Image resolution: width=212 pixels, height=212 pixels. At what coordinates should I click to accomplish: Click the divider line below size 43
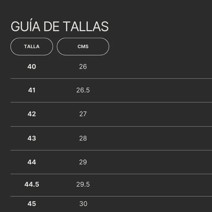click(111, 150)
